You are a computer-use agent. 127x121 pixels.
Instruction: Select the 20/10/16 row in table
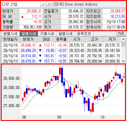(61, 45)
